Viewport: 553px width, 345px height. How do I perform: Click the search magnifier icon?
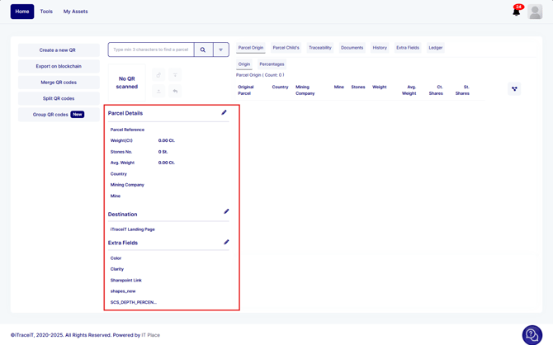point(203,50)
